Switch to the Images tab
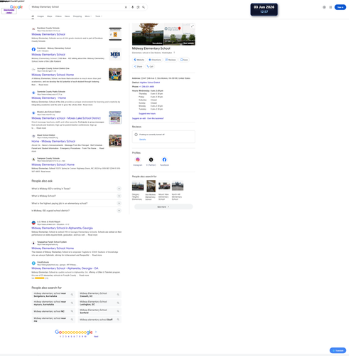The width and height of the screenshot is (351, 356). click(x=40, y=16)
